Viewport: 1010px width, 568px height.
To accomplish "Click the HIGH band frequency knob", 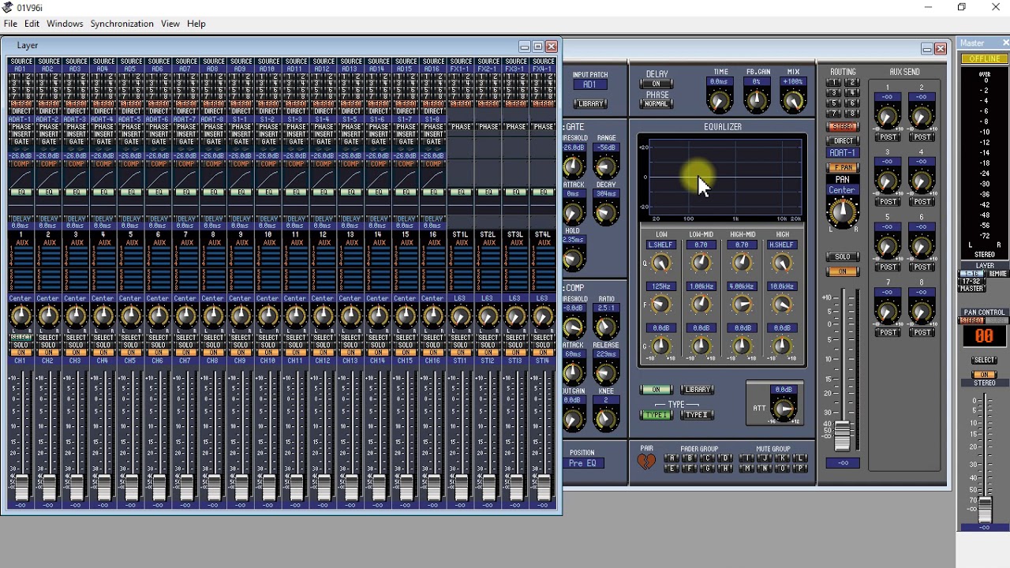I will tap(783, 305).
